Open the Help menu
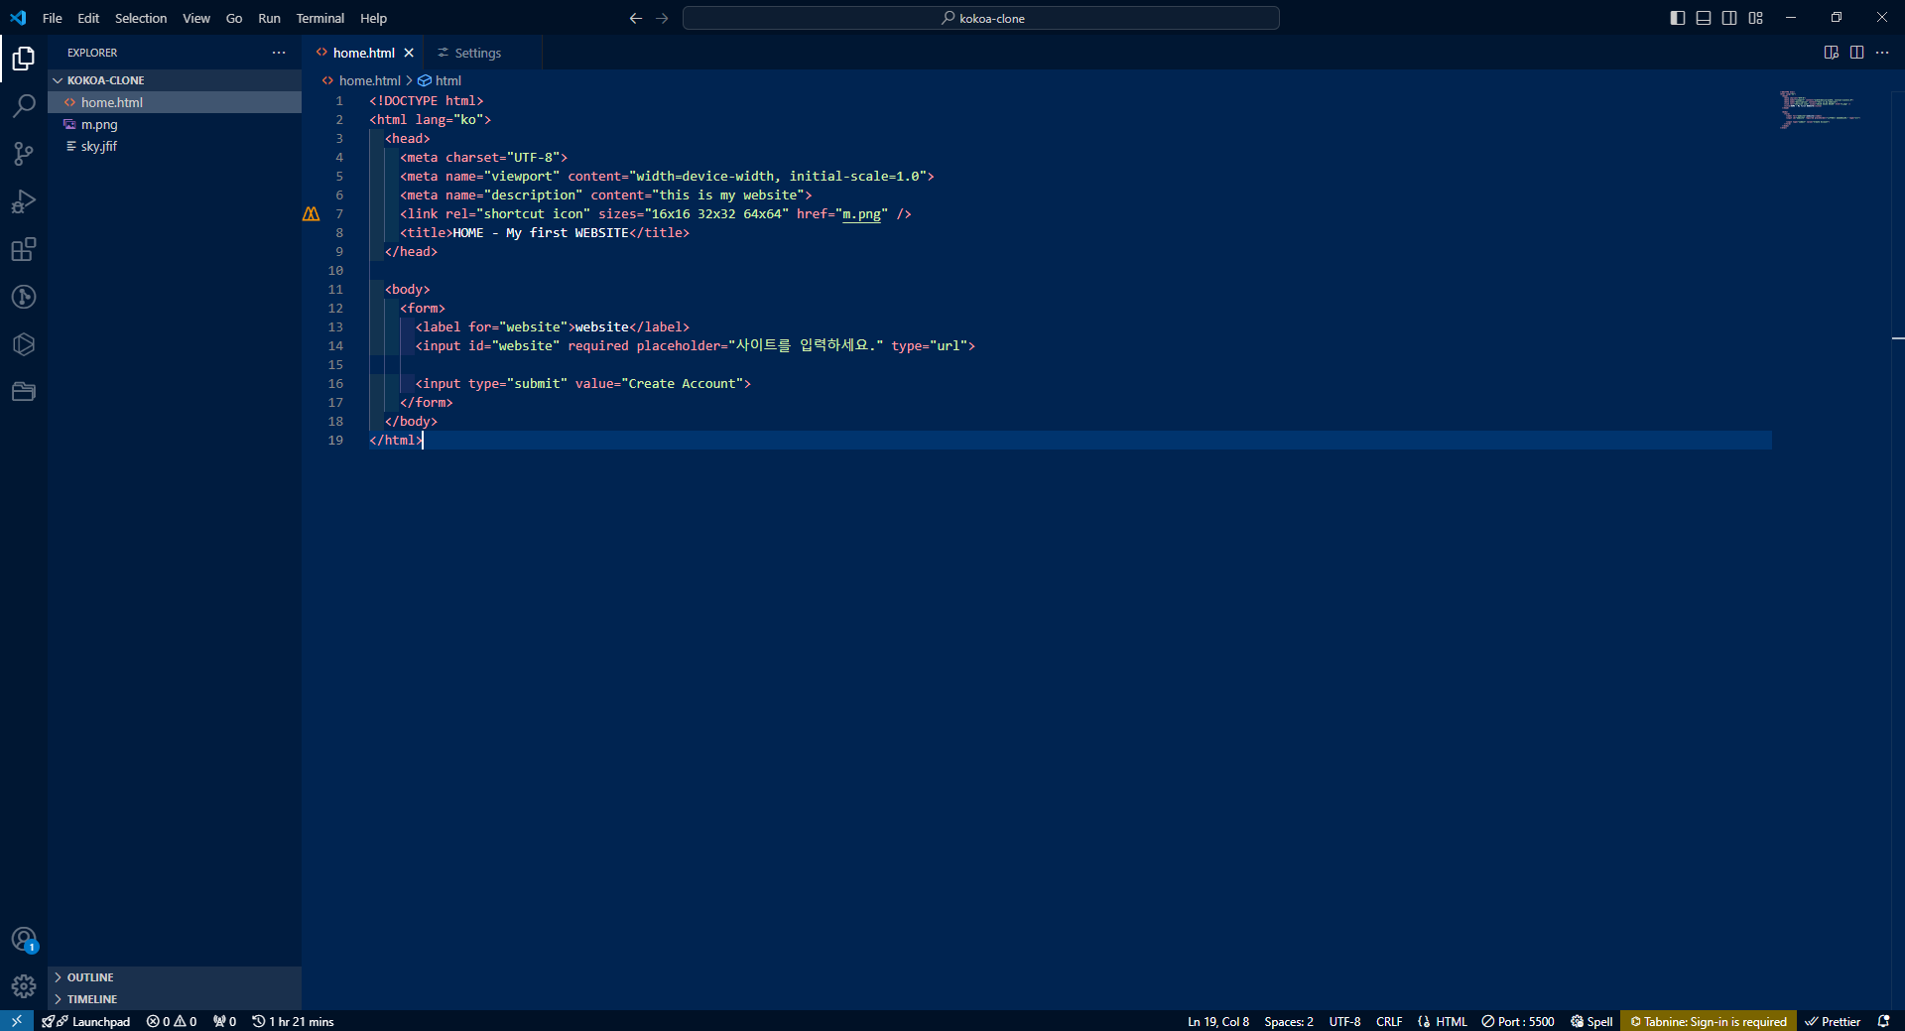1905x1031 pixels. pos(374,18)
